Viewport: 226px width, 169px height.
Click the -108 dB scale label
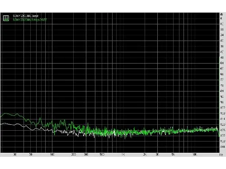(222, 113)
